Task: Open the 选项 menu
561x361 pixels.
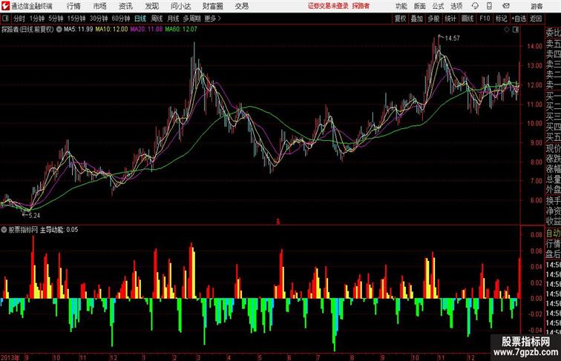Action: (456, 6)
